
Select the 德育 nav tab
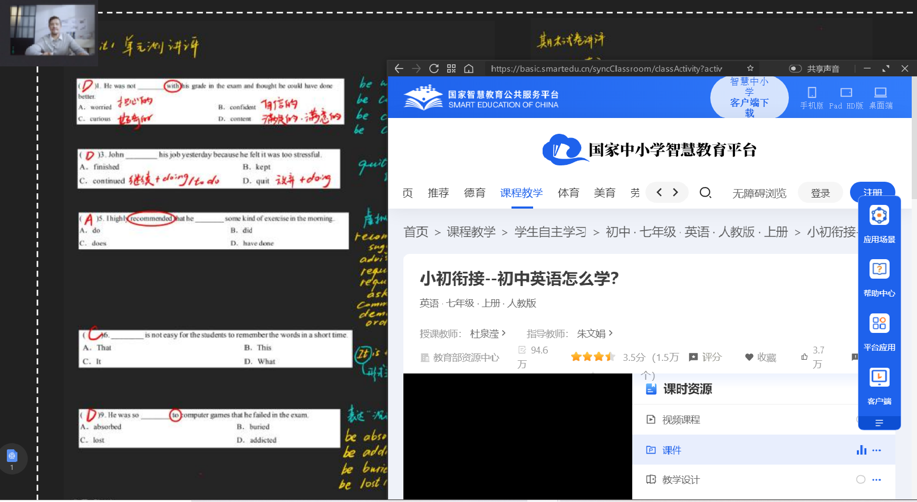coord(475,193)
